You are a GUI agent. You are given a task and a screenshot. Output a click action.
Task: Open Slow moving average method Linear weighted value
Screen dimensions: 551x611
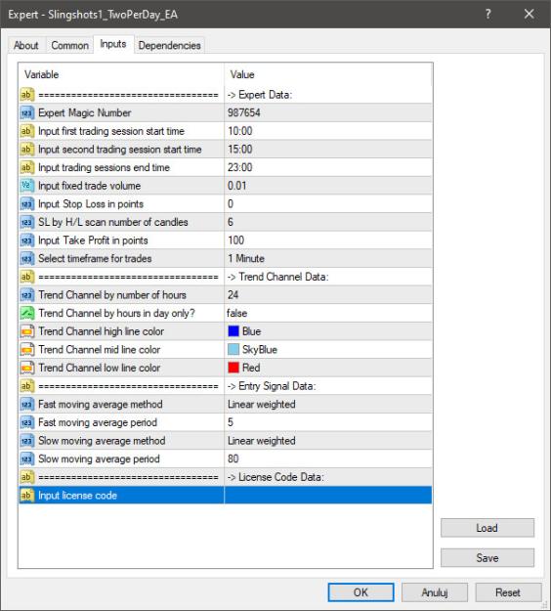(x=328, y=441)
